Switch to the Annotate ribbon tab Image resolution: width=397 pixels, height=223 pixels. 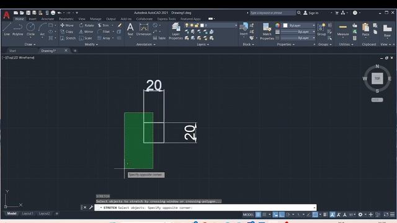tap(48, 19)
